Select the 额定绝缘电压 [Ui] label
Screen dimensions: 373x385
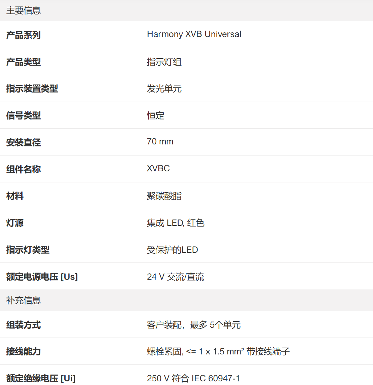(x=41, y=378)
